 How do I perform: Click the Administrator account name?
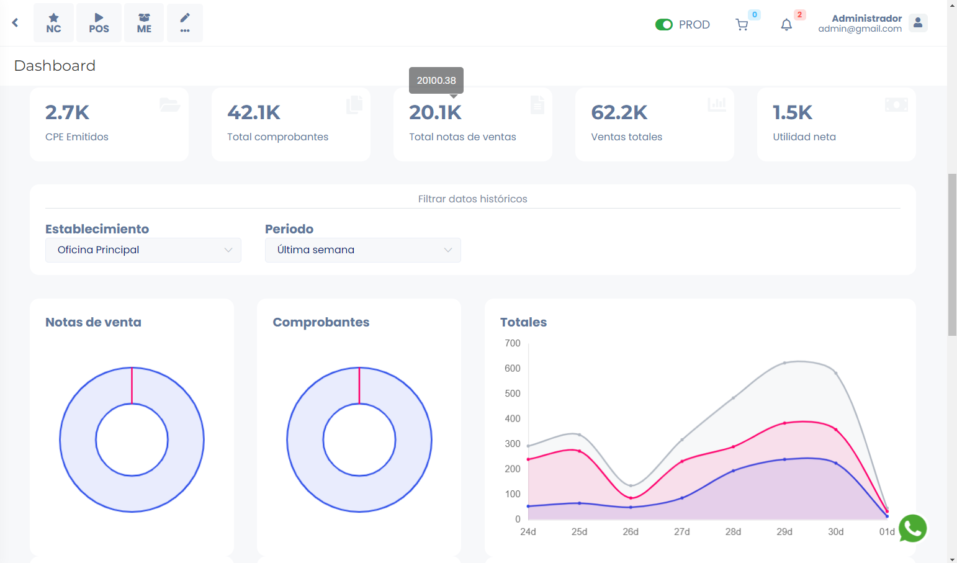click(x=866, y=19)
